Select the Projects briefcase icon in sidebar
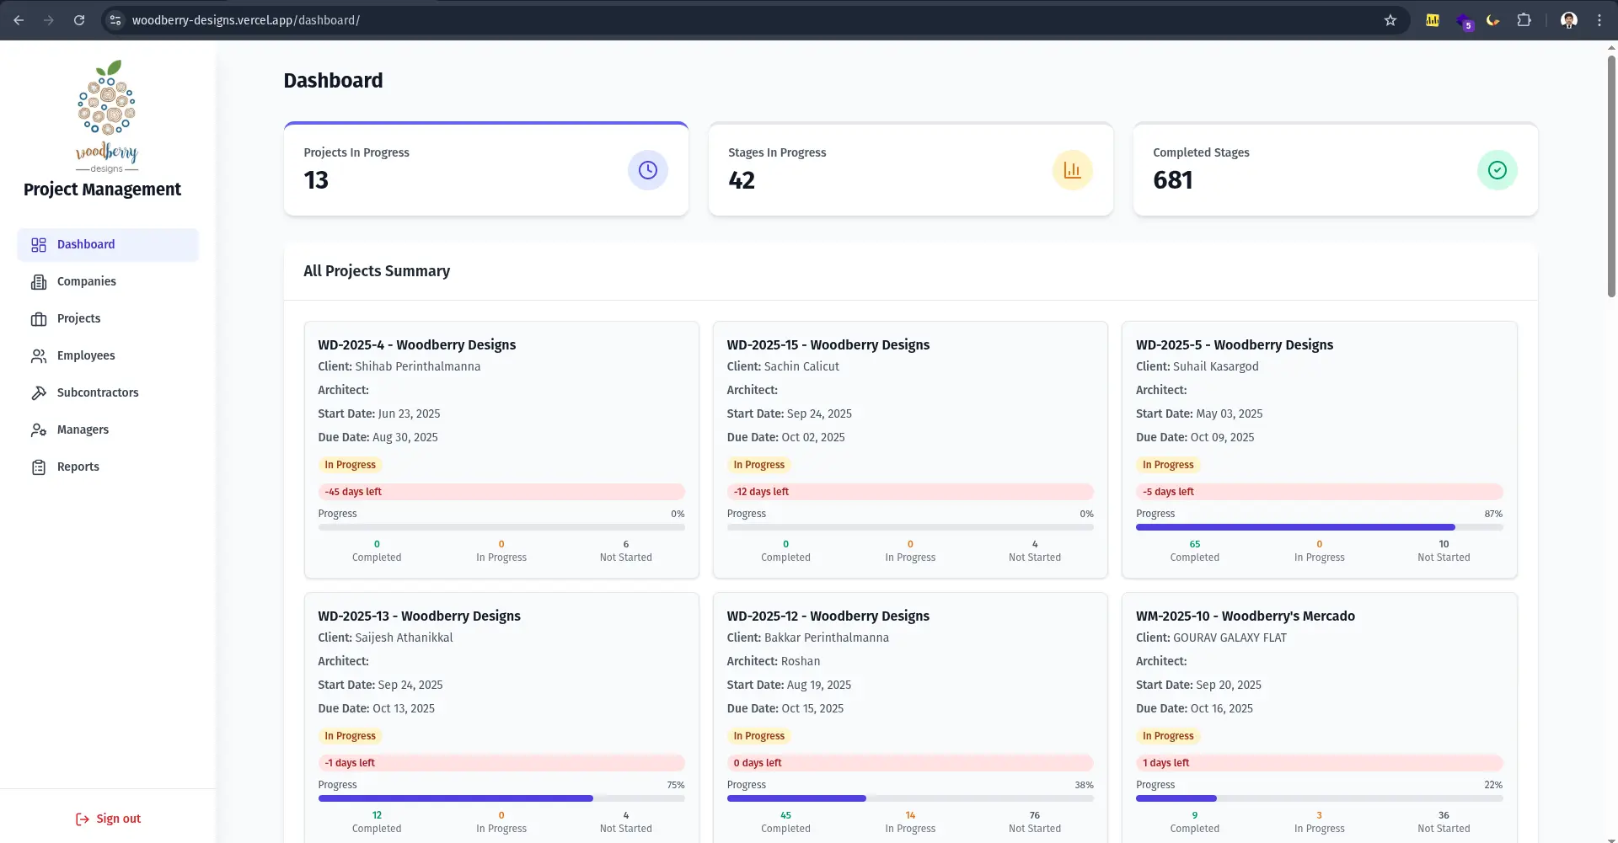1618x843 pixels. coord(40,318)
